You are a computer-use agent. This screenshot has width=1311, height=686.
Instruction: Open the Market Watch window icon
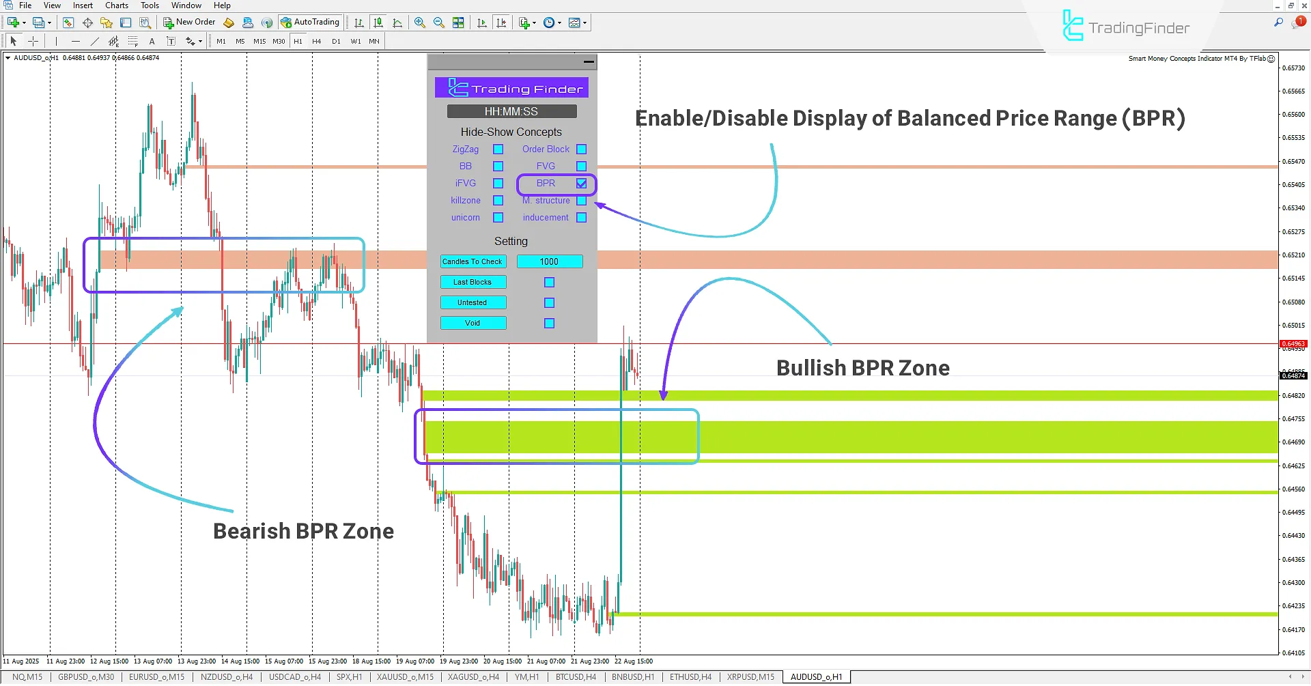pyautogui.click(x=69, y=22)
